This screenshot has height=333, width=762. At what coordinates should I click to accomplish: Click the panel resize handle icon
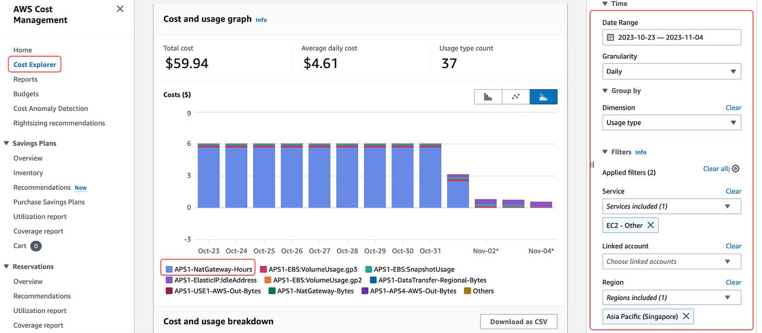592,165
